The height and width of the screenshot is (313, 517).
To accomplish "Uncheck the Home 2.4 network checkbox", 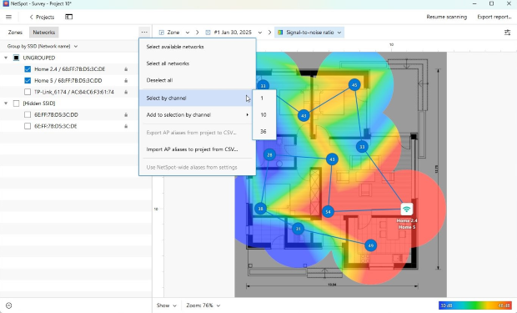I will coord(28,69).
